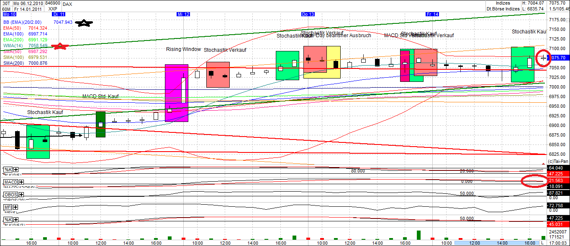Click the MACD signal value tag 18.091
570x246 pixels.
pyautogui.click(x=559, y=186)
